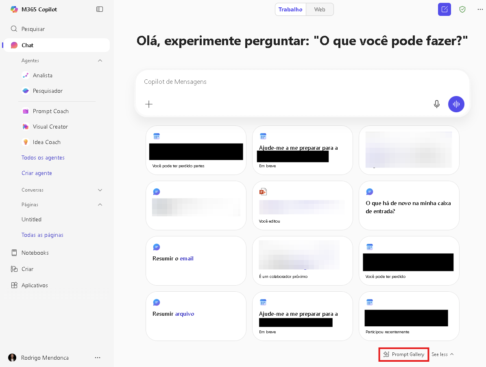Open the three-dot menu at top right

tap(480, 9)
